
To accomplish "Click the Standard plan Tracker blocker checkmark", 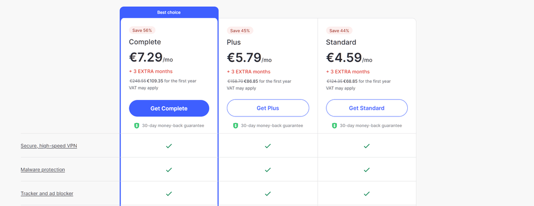I will (367, 194).
